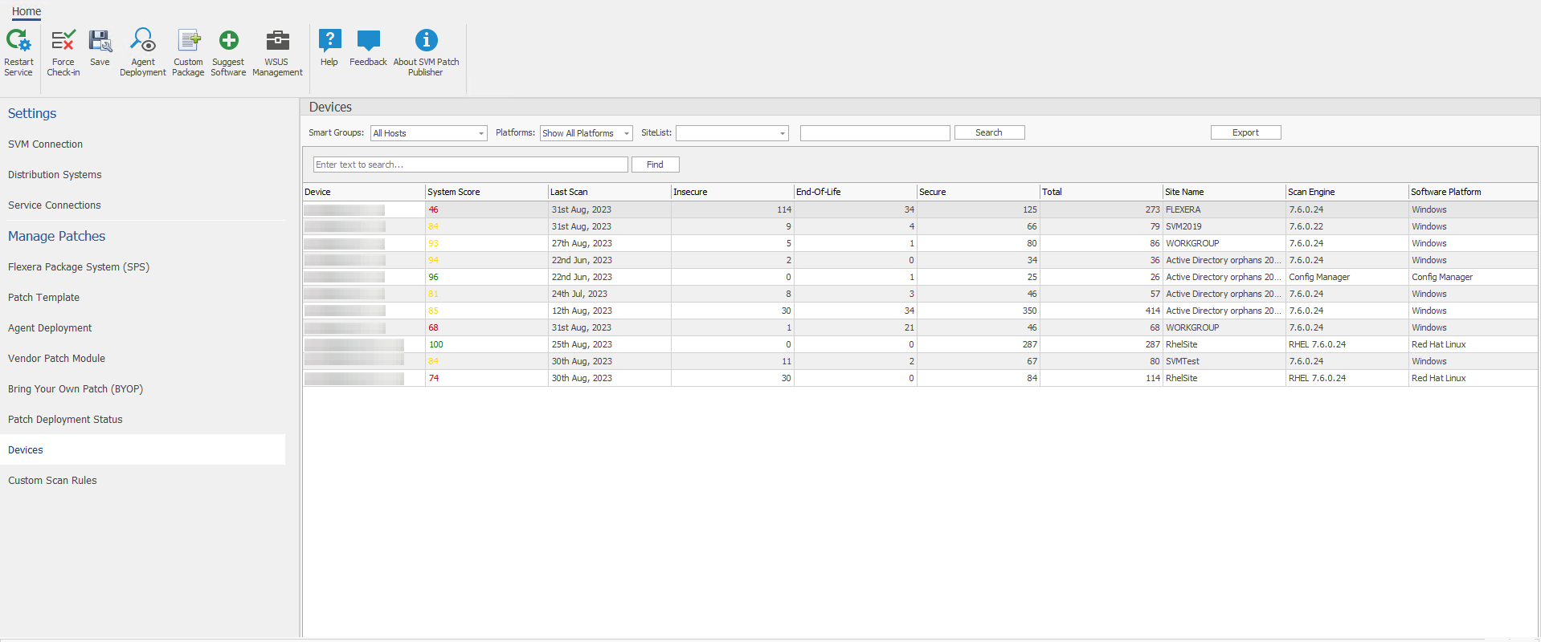Select the Home ribbon tab
Viewport: 1541px width, 642px height.
27,11
